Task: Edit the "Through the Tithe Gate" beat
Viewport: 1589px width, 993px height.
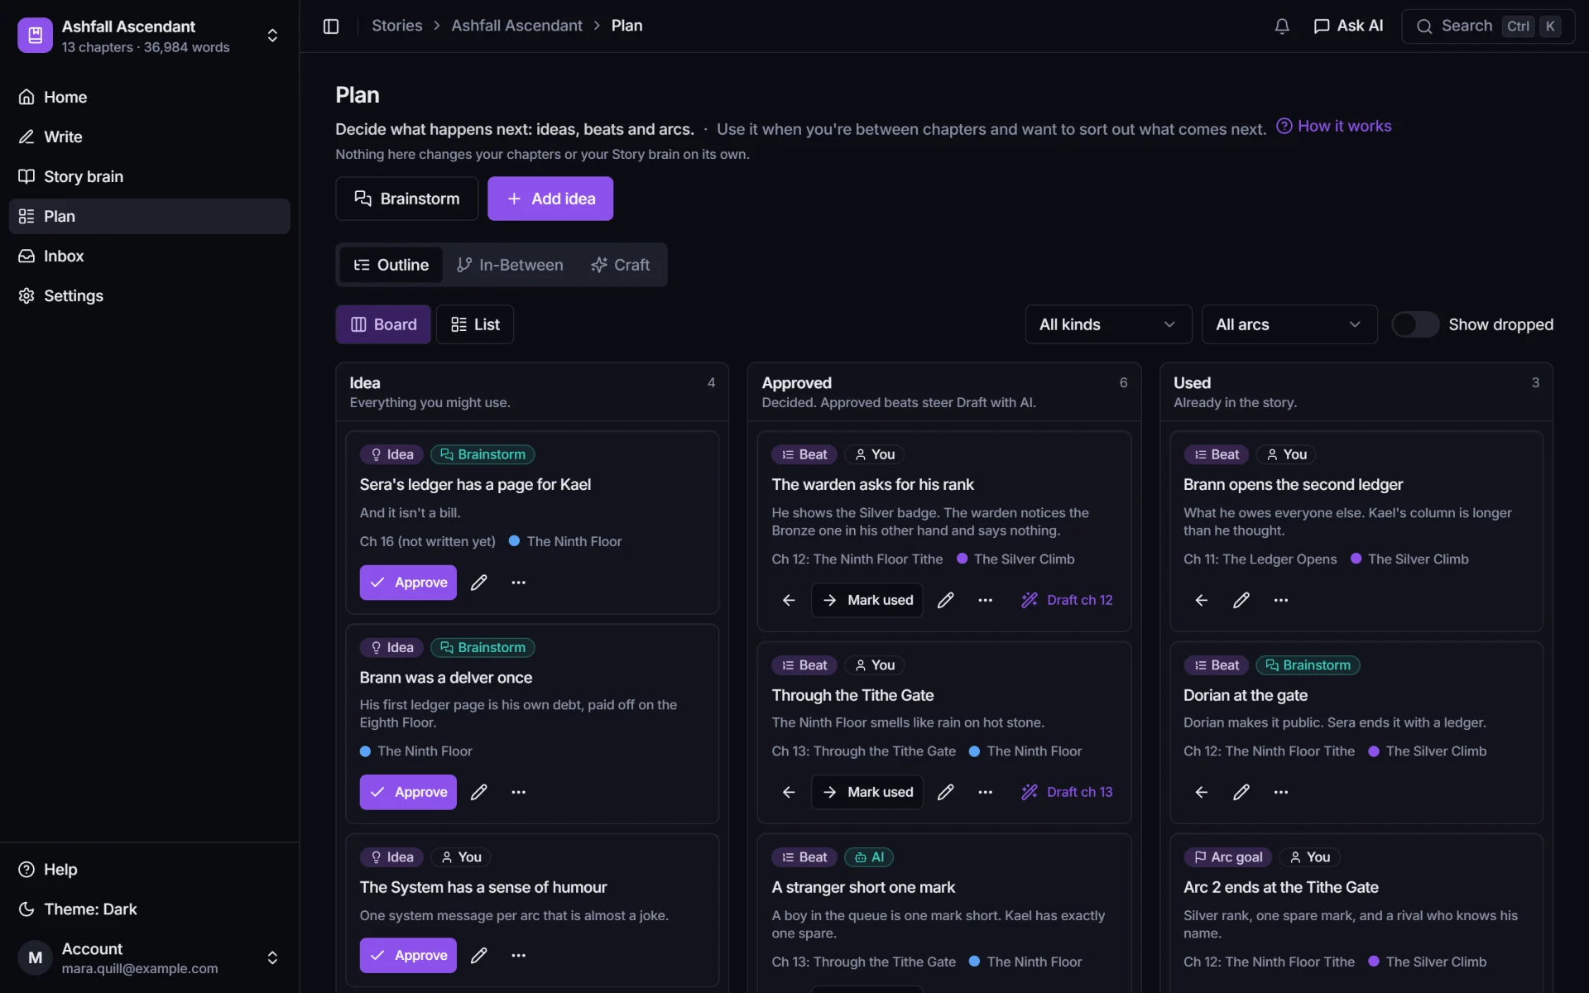Action: [x=945, y=792]
